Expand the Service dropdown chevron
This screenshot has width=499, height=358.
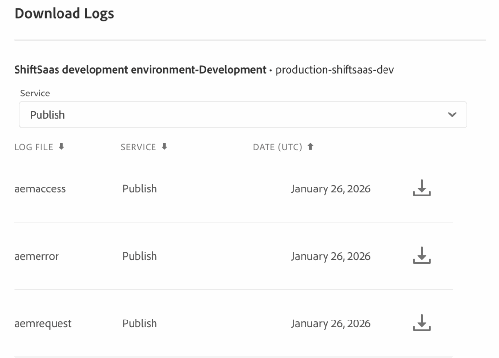pyautogui.click(x=452, y=115)
